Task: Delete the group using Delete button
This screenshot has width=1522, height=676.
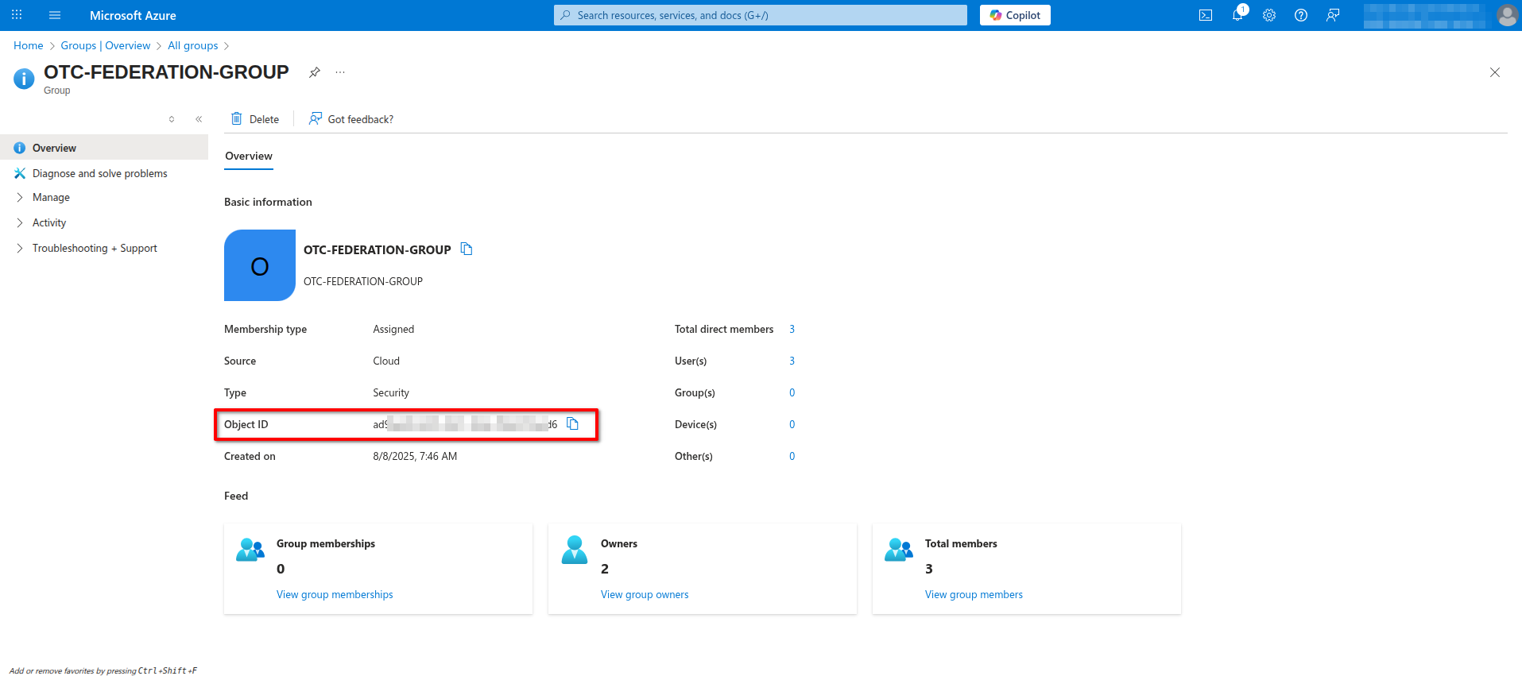Action: (255, 119)
